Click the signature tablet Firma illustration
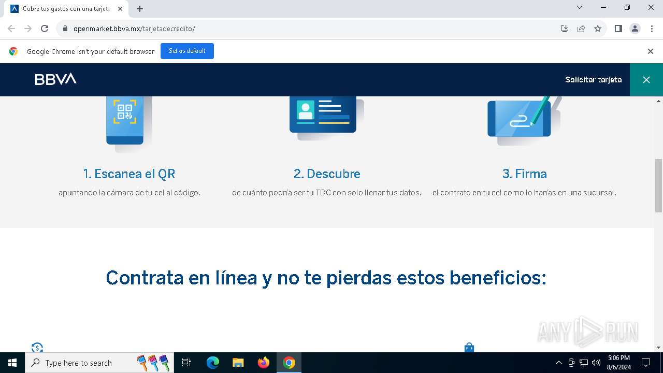Screen dimensions: 663x373 [x=524, y=121]
